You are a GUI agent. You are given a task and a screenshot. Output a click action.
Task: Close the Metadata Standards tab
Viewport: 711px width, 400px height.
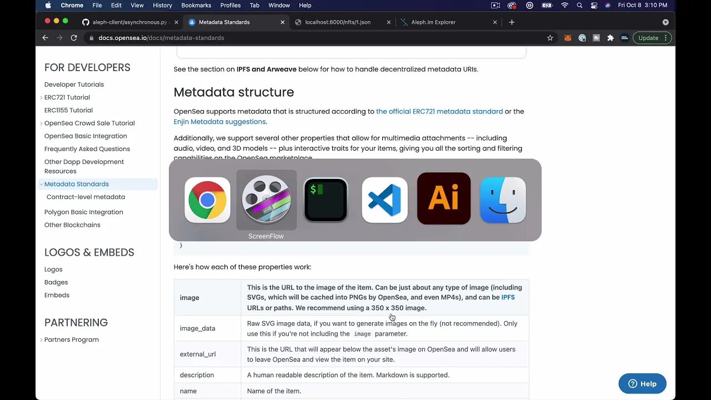(282, 22)
